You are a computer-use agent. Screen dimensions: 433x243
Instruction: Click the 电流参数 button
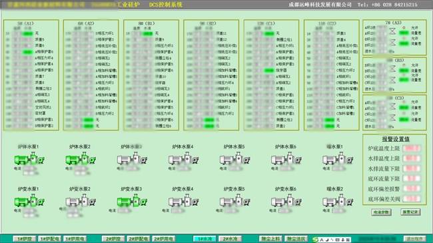click(x=381, y=212)
